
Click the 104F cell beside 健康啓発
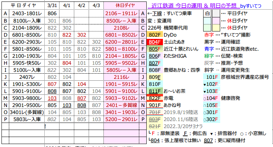tap(212, 98)
